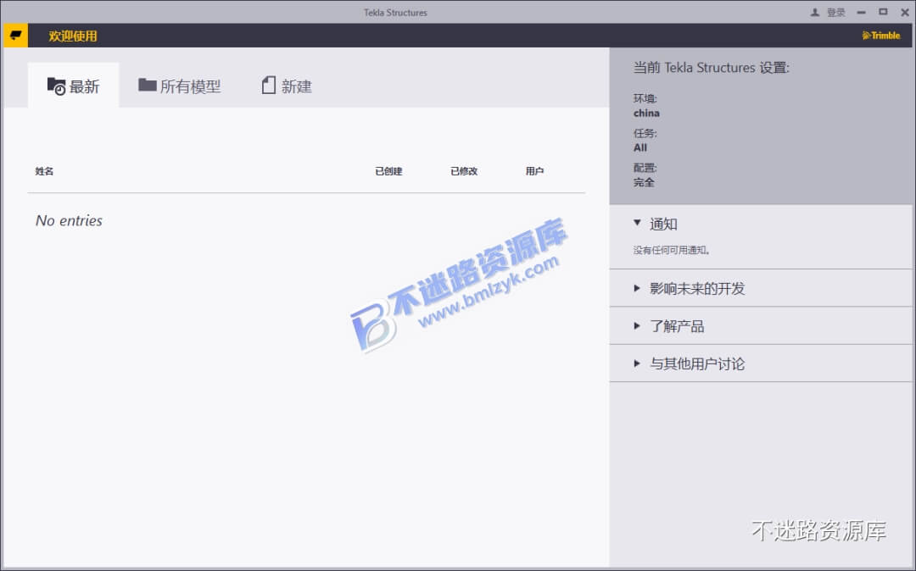
Task: Open the 最新 recent models tab
Action: (x=73, y=86)
